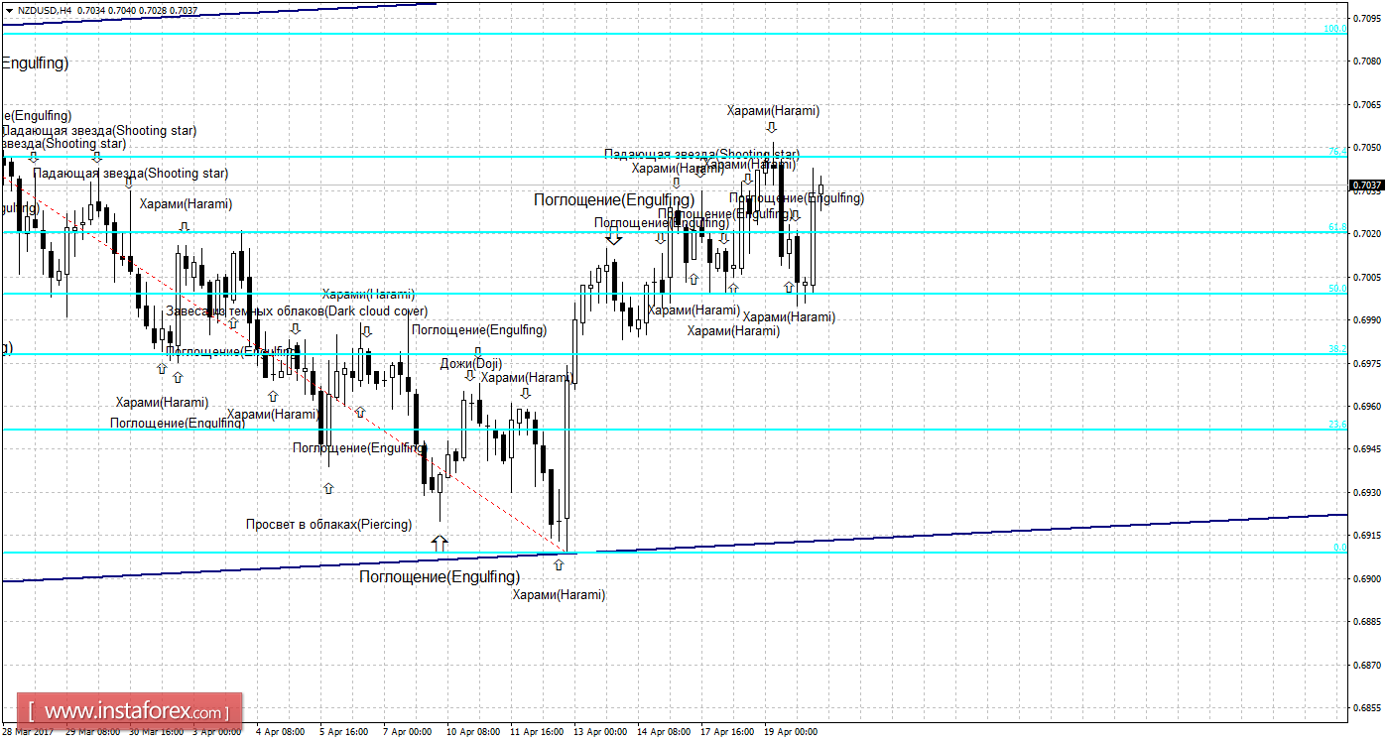This screenshot has height=743, width=1387.
Task: Click the large down arrow below big Engulfing label
Action: click(614, 237)
